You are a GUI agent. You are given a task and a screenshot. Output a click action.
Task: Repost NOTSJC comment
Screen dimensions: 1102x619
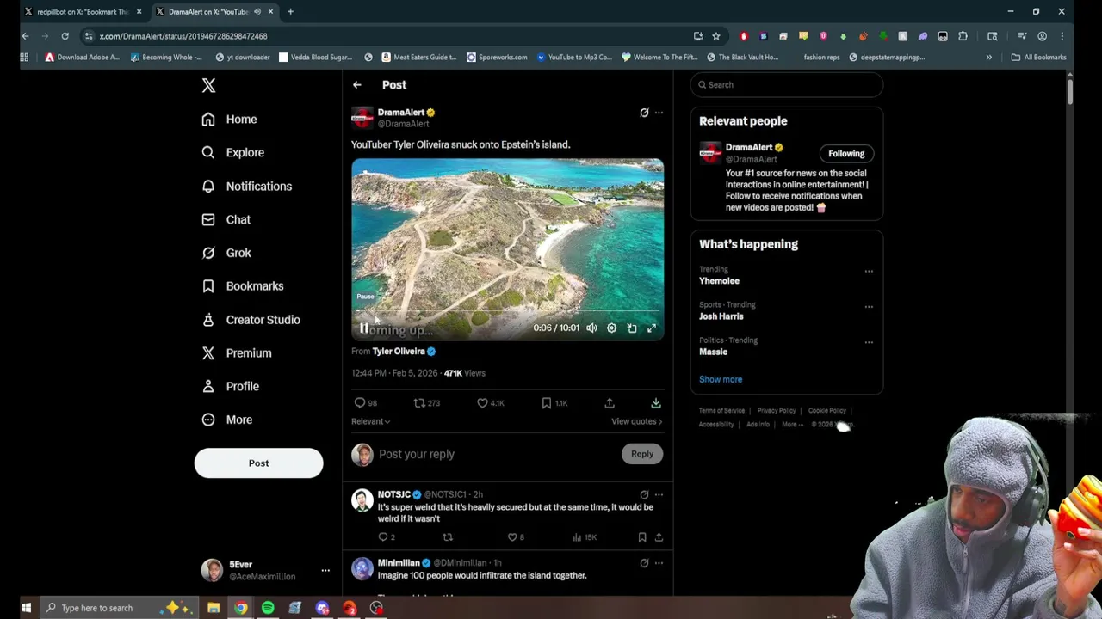pyautogui.click(x=448, y=537)
